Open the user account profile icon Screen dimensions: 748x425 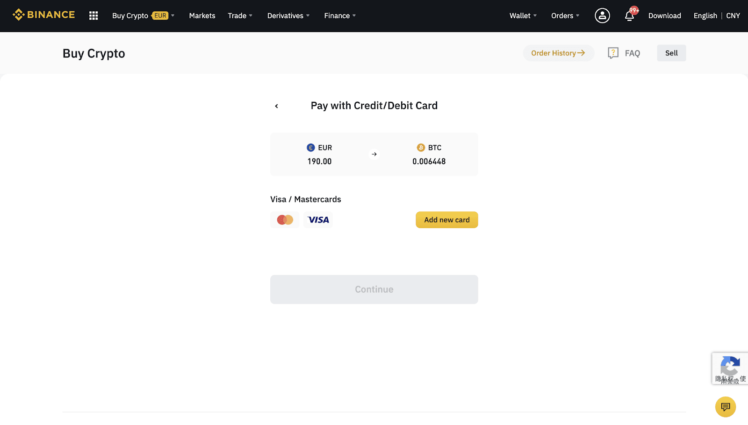click(602, 15)
